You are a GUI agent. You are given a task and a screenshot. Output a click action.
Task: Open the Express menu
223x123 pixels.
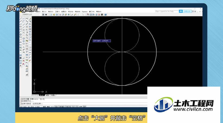pos(85,11)
